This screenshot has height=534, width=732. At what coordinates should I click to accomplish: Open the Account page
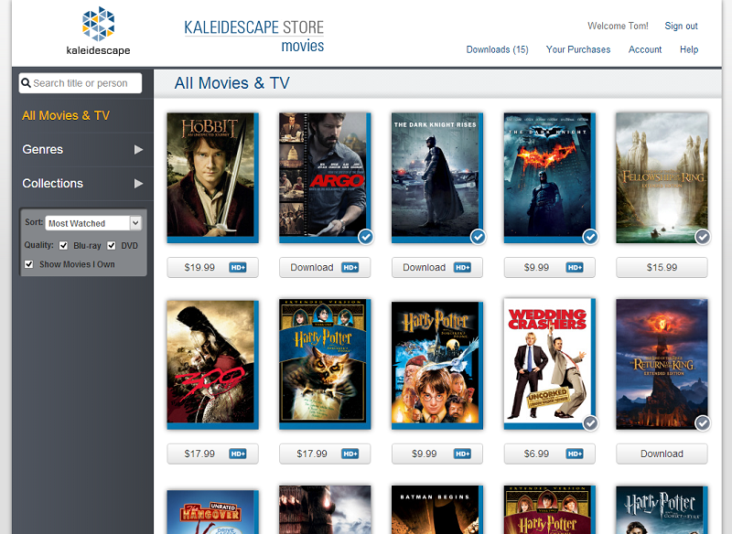point(645,49)
